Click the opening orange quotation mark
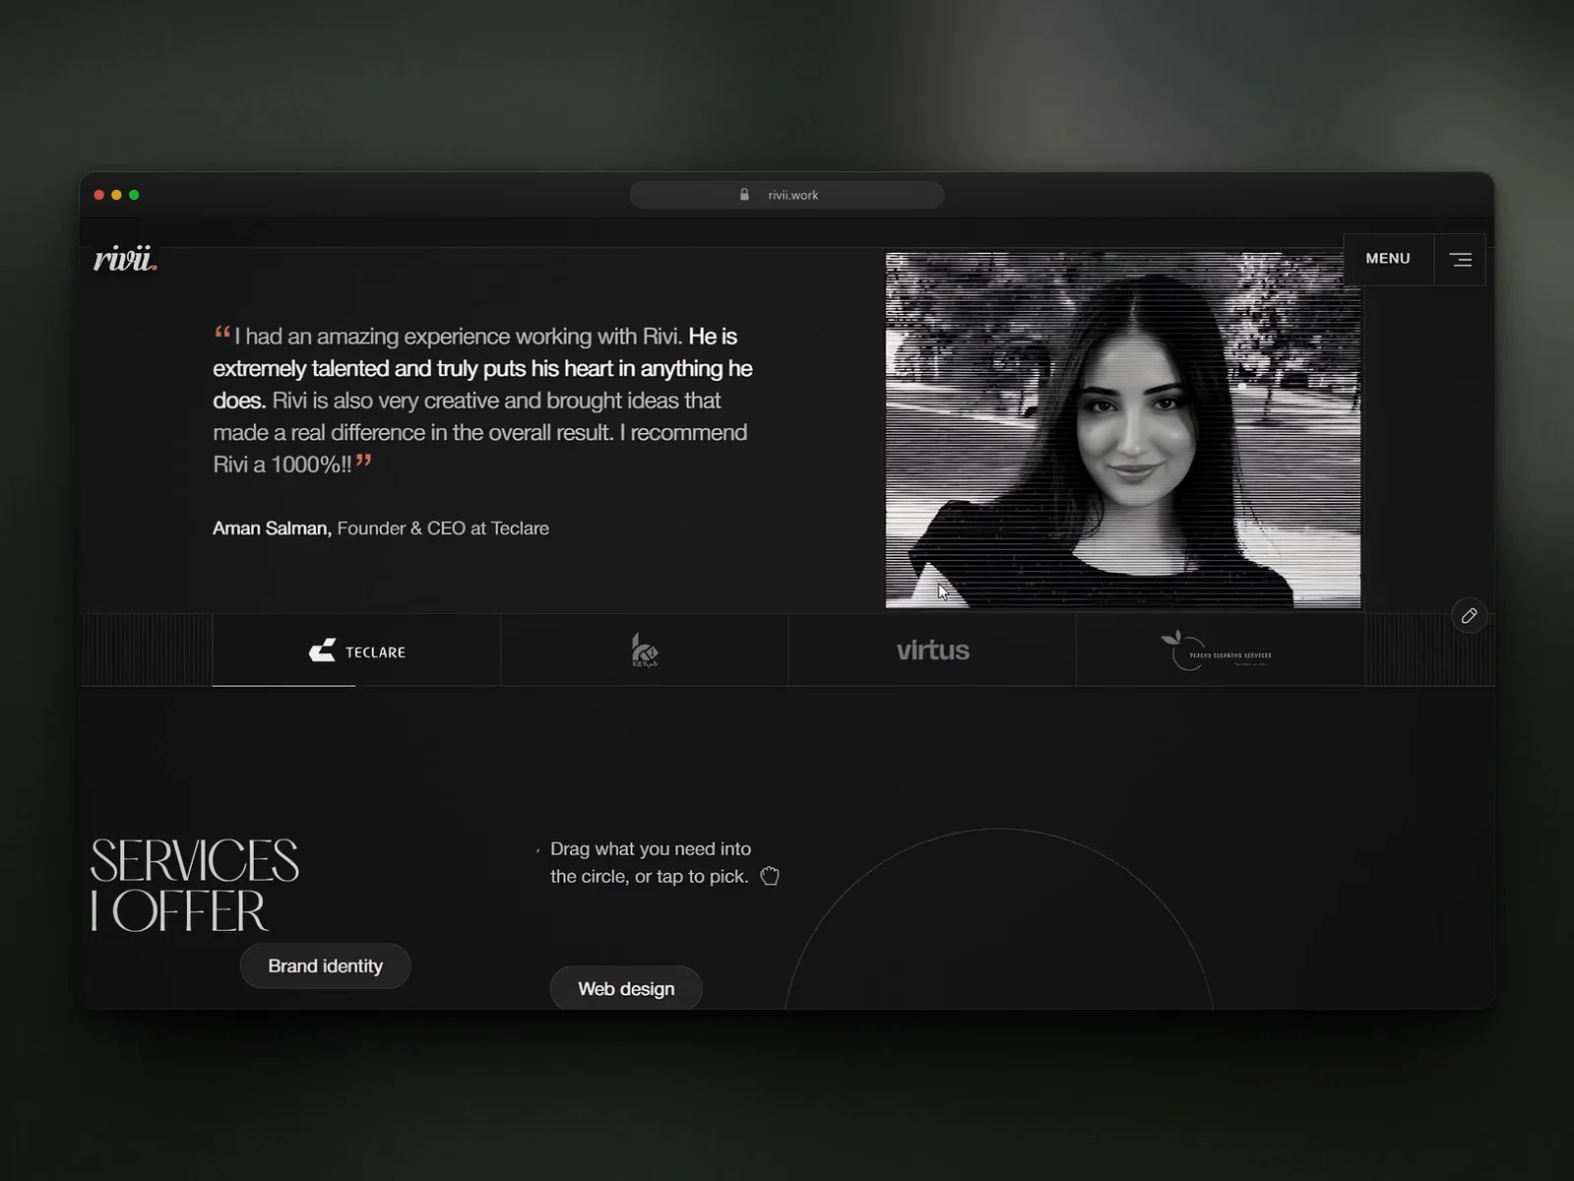Screen dimensions: 1574x1181 click(222, 333)
